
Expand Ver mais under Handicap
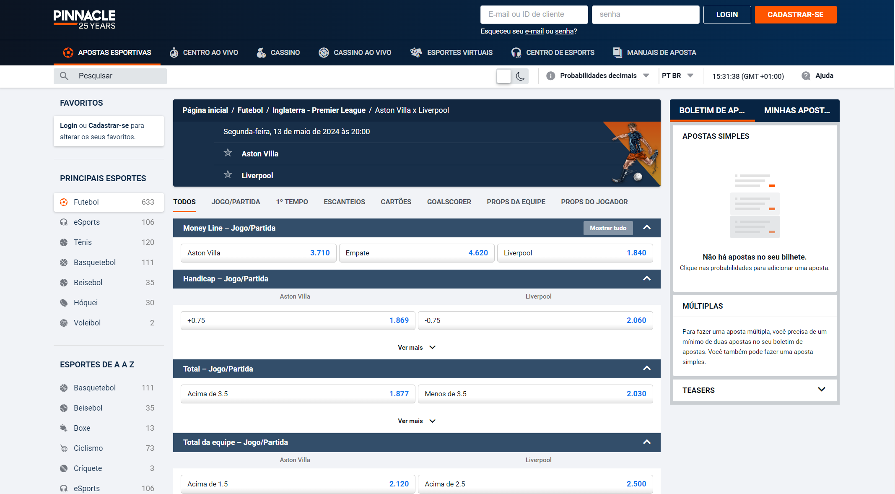click(x=417, y=348)
